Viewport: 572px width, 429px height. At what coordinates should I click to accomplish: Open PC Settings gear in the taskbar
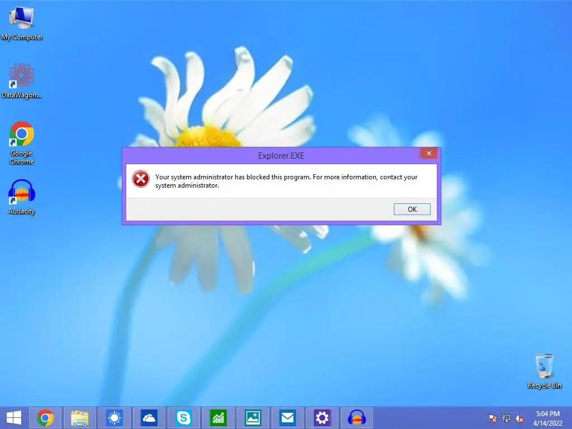(322, 418)
